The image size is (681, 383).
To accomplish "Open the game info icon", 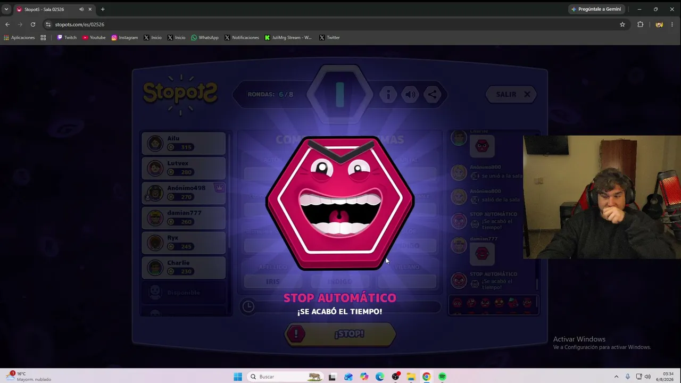I will pos(388,95).
